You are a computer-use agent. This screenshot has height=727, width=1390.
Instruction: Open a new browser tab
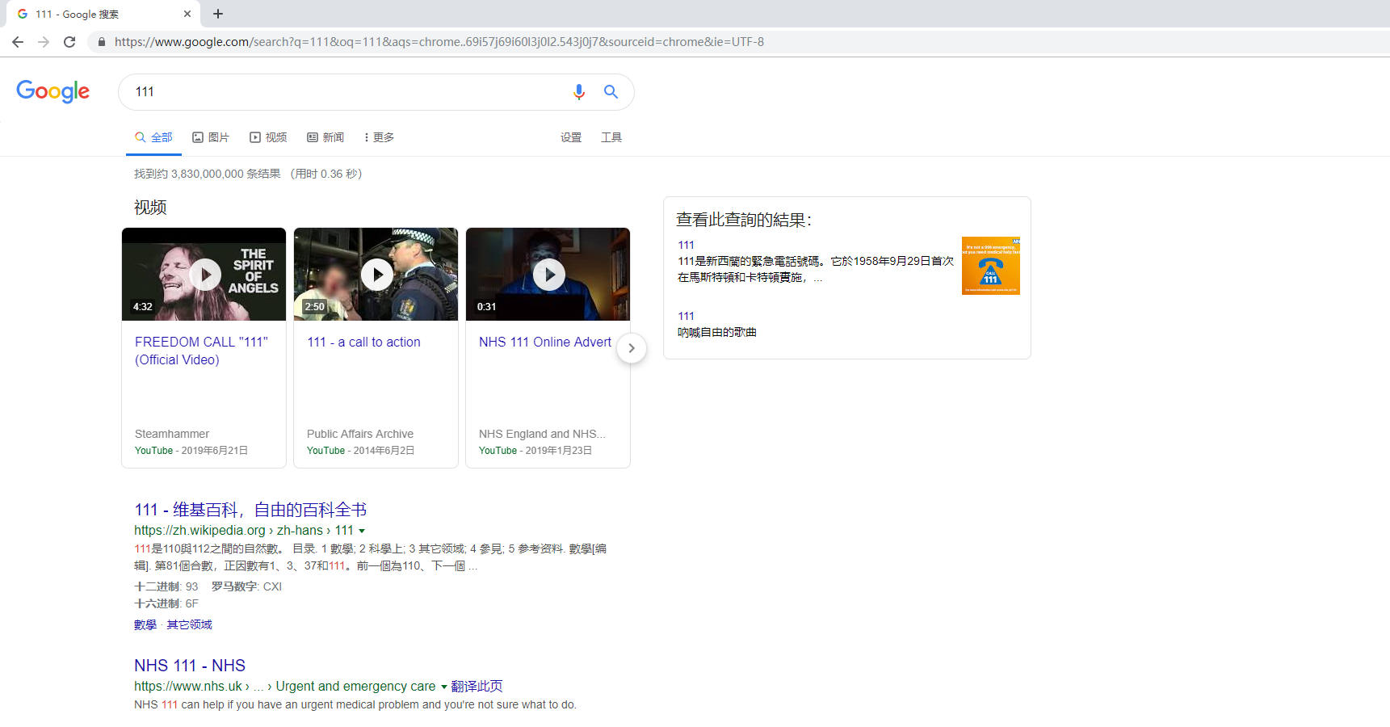tap(218, 14)
